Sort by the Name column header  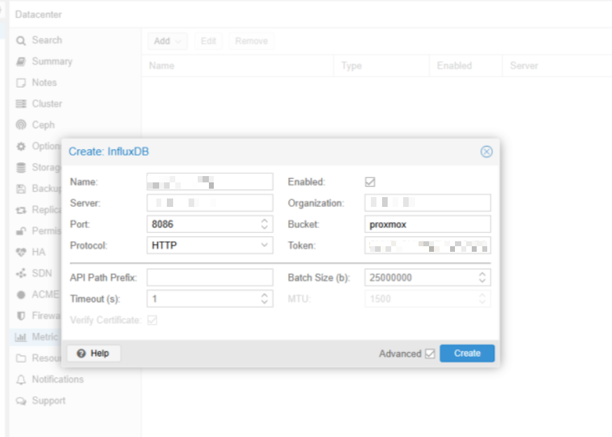point(238,66)
